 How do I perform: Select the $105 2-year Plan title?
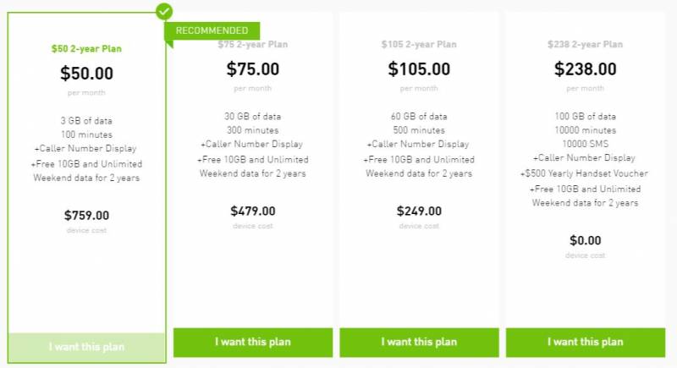pyautogui.click(x=419, y=45)
